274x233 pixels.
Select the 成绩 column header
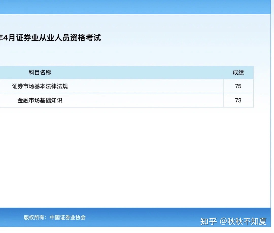tap(238, 73)
